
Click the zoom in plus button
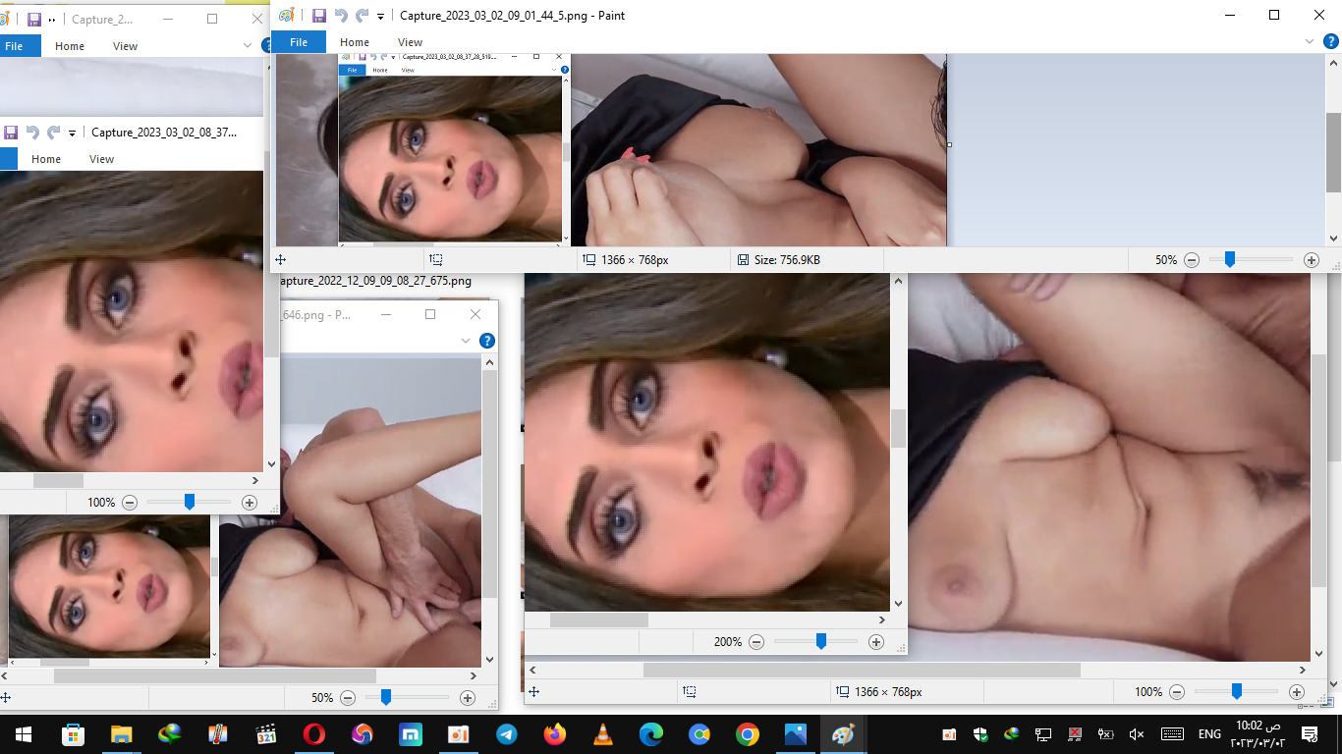click(x=1313, y=259)
